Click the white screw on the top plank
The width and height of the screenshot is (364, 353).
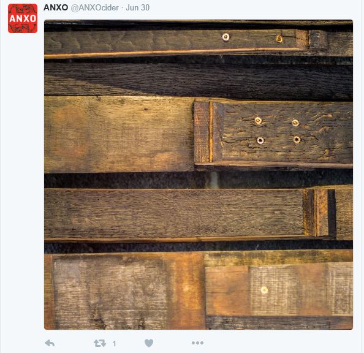226,37
